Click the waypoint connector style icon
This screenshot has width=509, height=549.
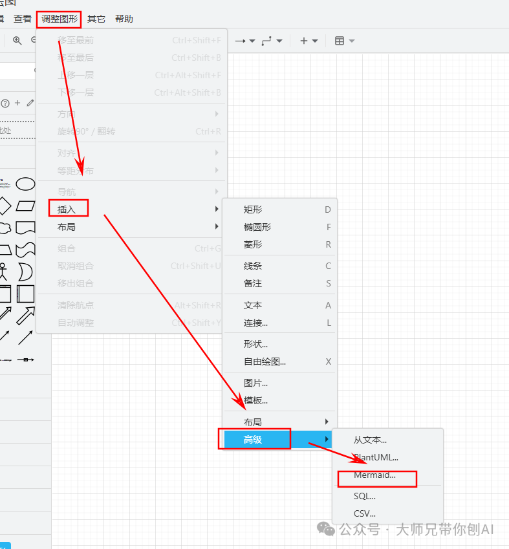tap(266, 41)
